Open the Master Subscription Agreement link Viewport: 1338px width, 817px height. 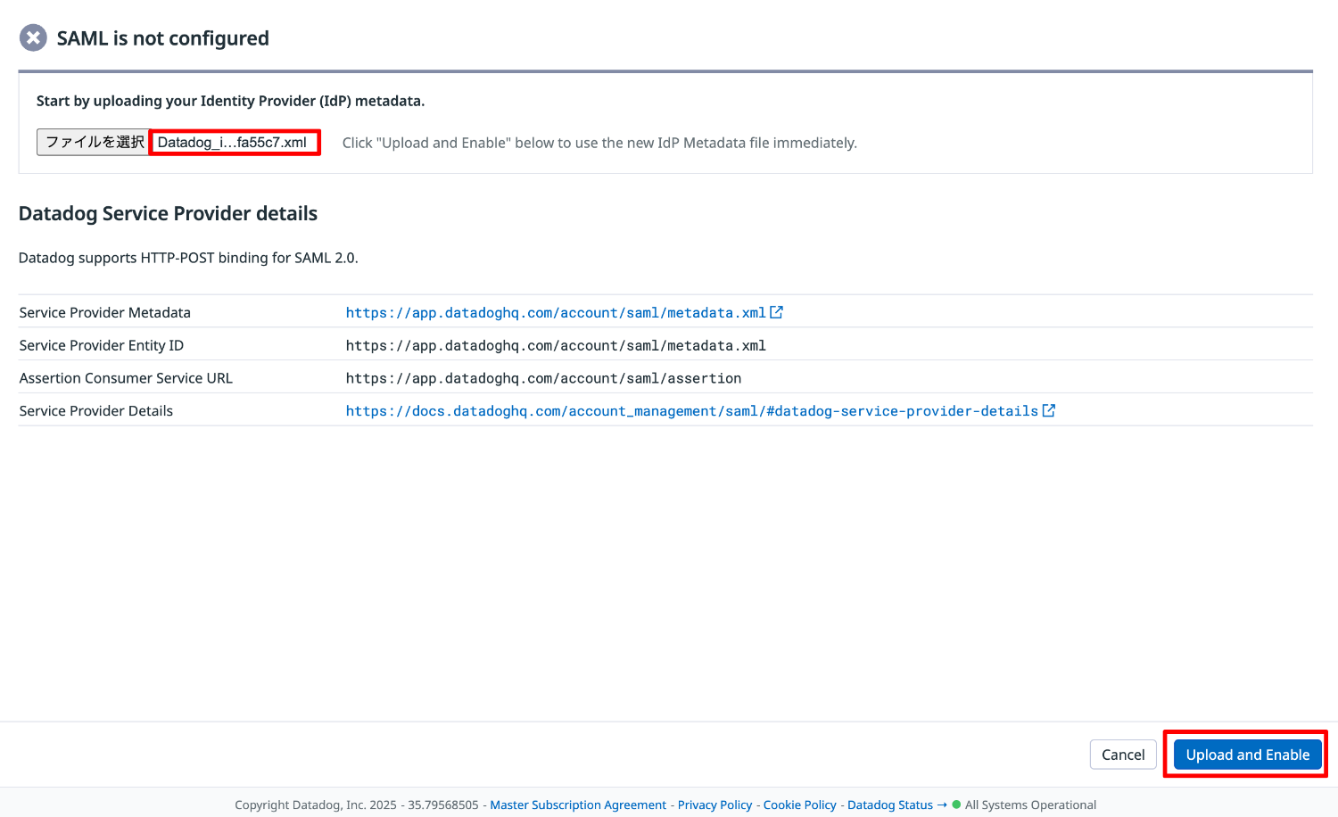click(578, 805)
